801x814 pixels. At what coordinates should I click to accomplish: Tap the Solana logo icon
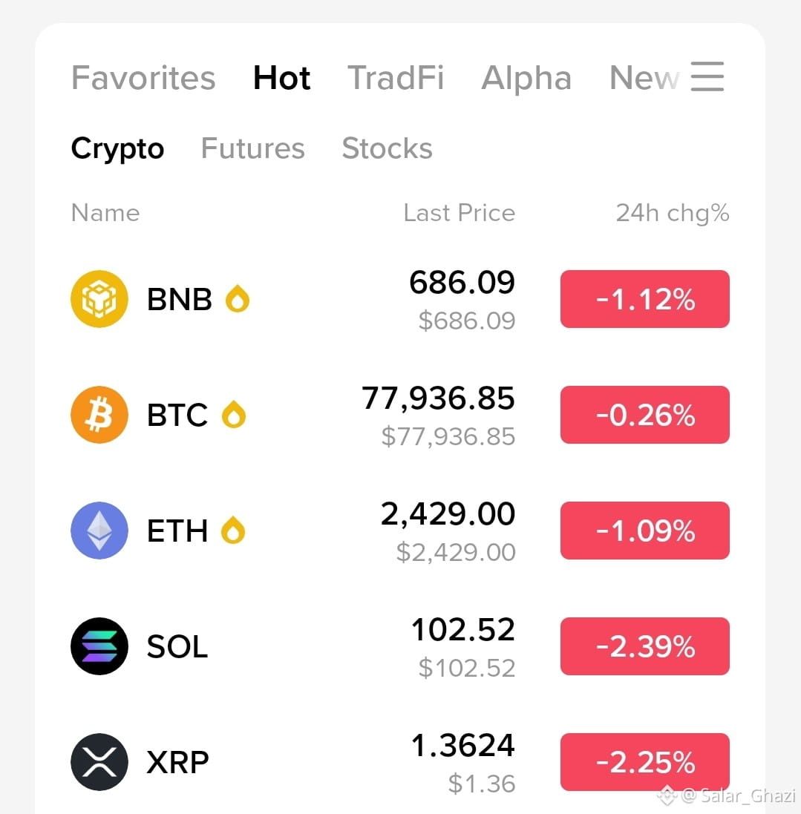pos(99,646)
